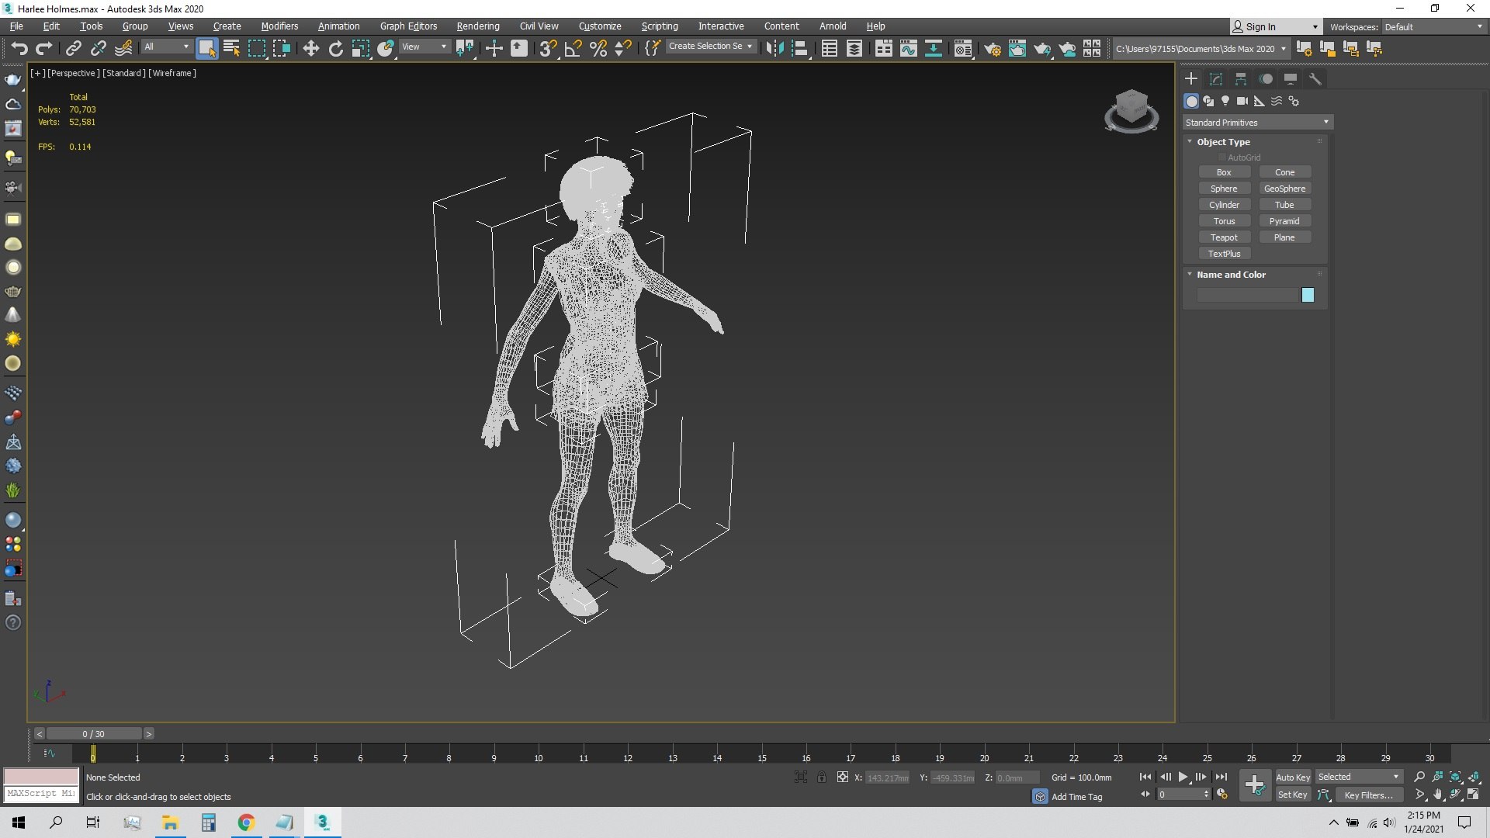
Task: Select the Shapes category icon
Action: tap(1208, 101)
